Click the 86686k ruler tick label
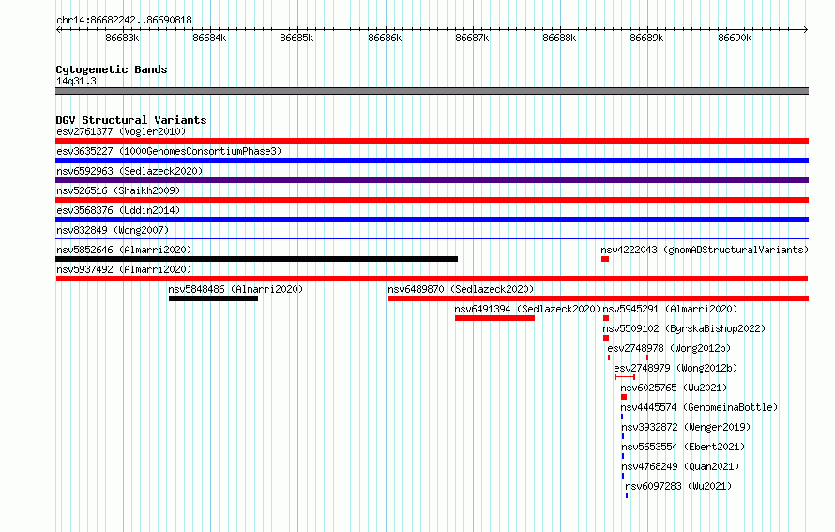The image size is (835, 532). pos(385,38)
